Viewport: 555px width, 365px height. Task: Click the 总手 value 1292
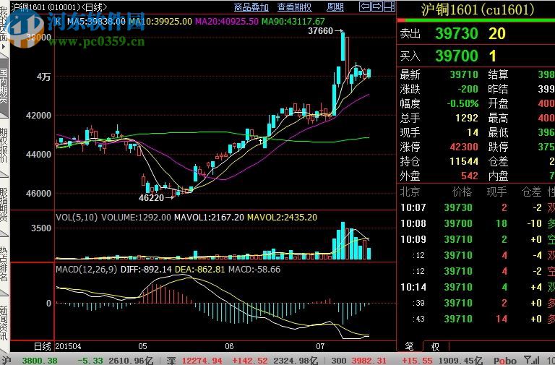click(467, 118)
